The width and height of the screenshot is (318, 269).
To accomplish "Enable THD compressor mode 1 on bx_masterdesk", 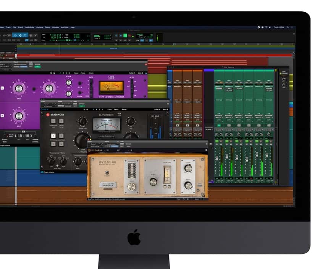I will coord(53,135).
